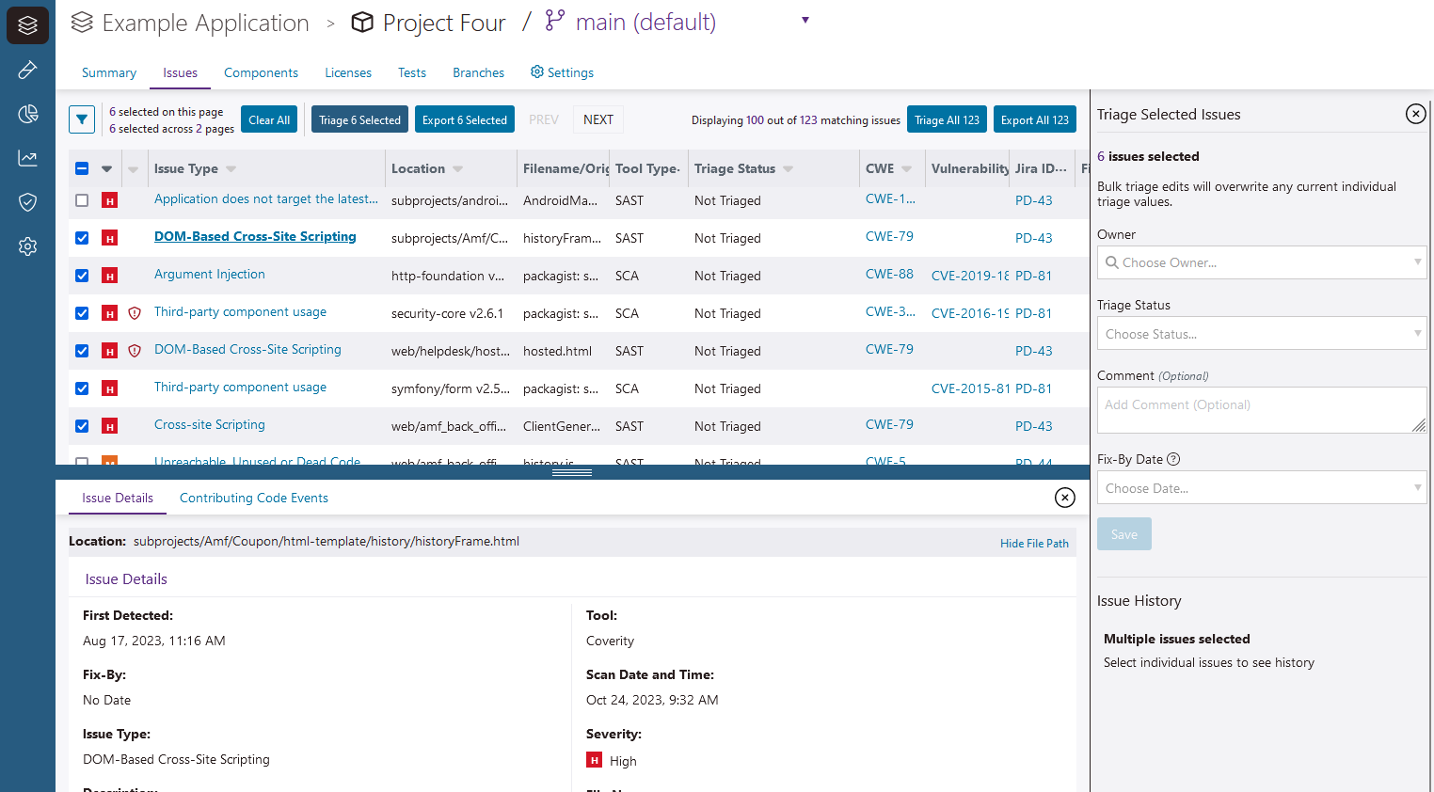Click the shield checkmark sidebar icon
This screenshot has height=792, width=1434.
click(x=27, y=202)
